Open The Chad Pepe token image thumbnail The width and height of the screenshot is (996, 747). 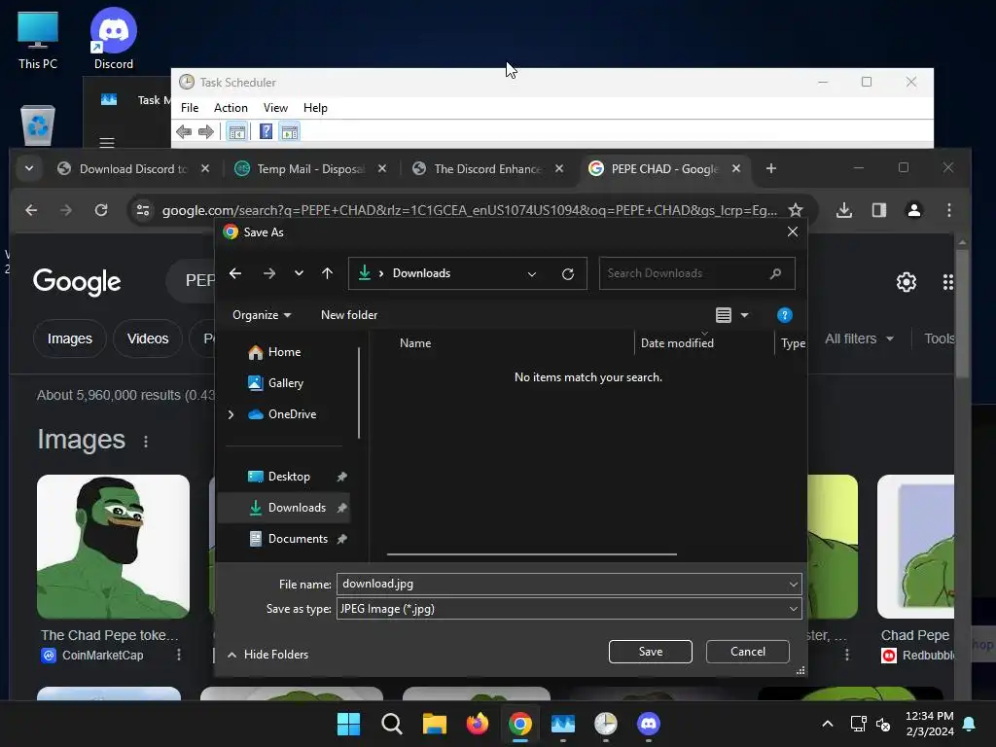tap(113, 547)
